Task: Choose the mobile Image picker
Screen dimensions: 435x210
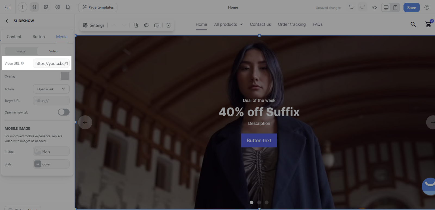Action: pyautogui.click(x=51, y=151)
